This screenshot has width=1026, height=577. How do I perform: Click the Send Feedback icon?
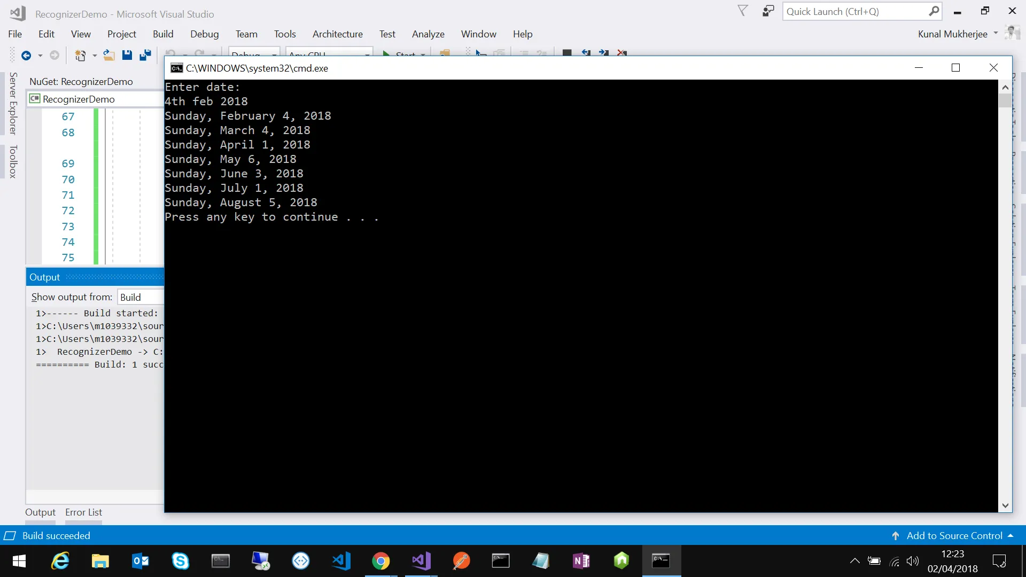[x=768, y=11]
